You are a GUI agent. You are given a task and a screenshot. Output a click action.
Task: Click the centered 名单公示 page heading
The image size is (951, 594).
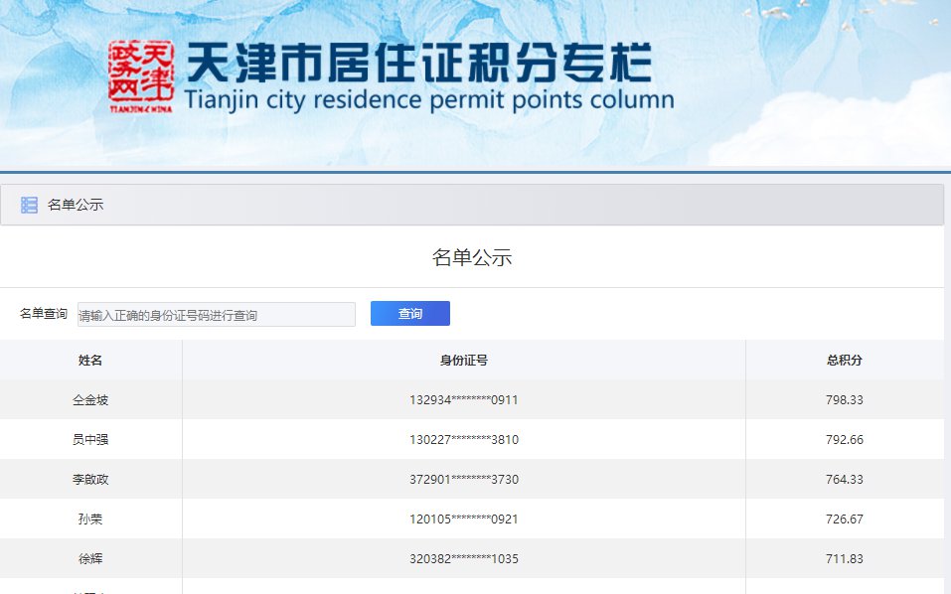pos(472,258)
